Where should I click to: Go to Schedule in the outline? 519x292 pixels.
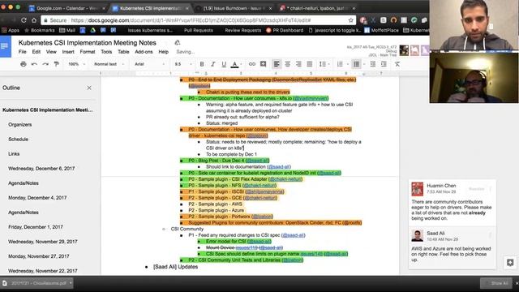18,139
